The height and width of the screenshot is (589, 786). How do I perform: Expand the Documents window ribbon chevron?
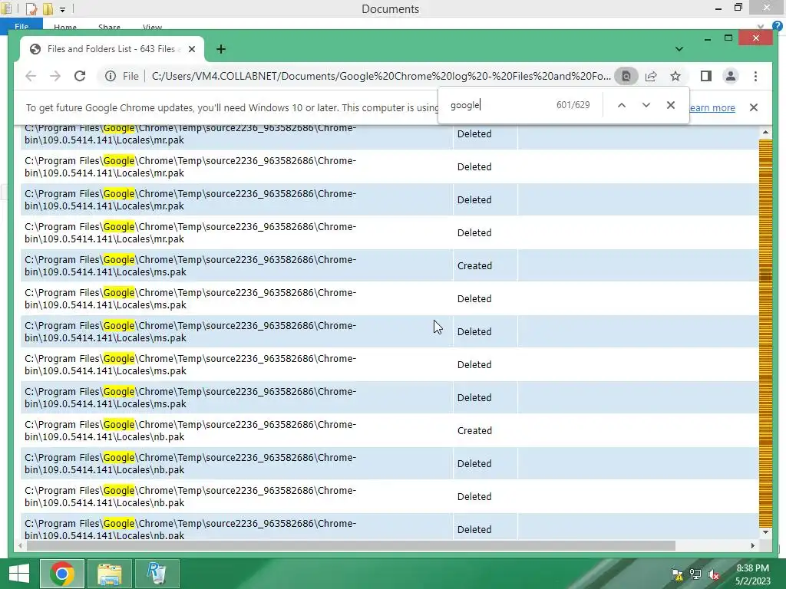761,26
